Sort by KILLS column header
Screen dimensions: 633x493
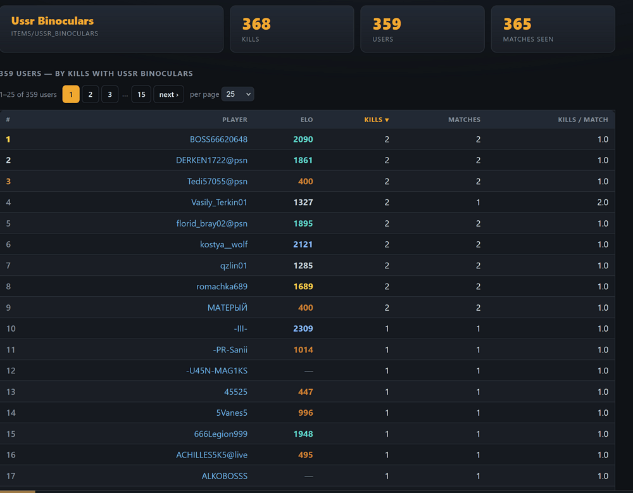376,120
